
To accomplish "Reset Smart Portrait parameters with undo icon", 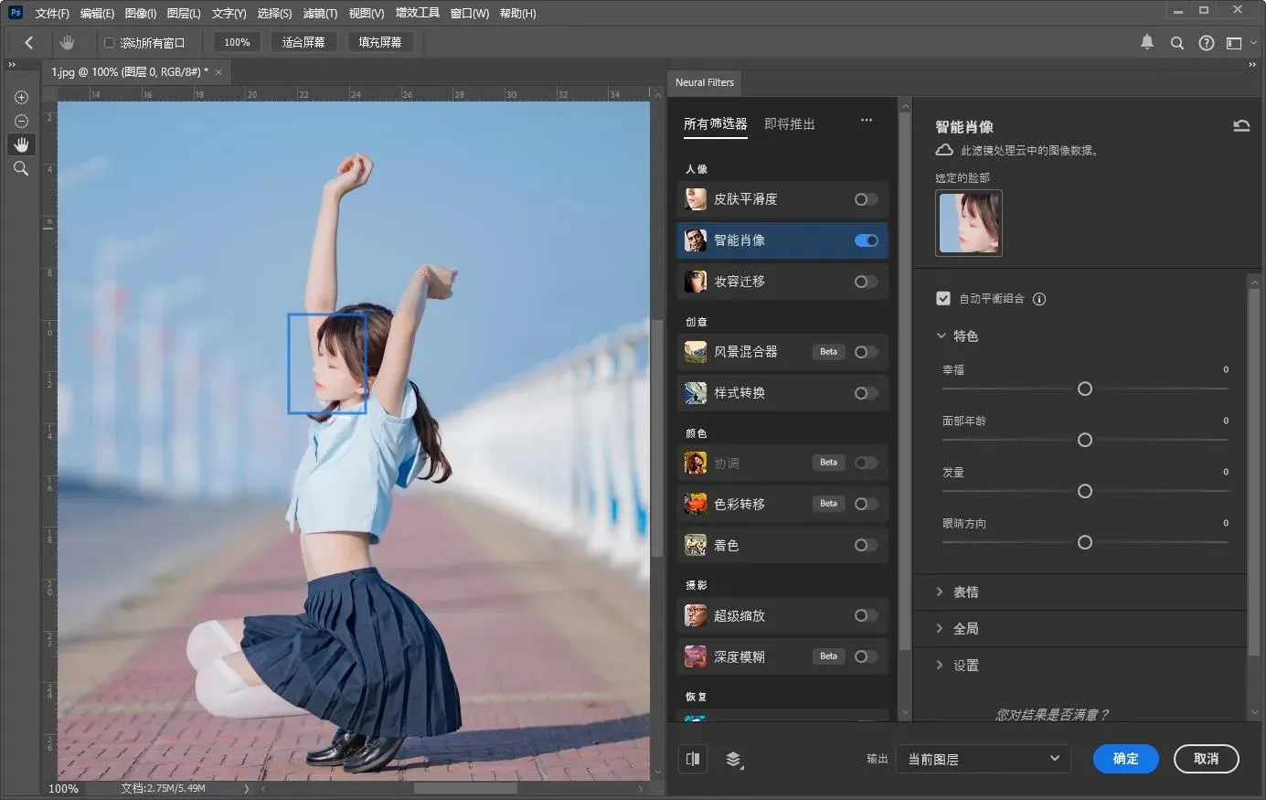I will tap(1240, 126).
